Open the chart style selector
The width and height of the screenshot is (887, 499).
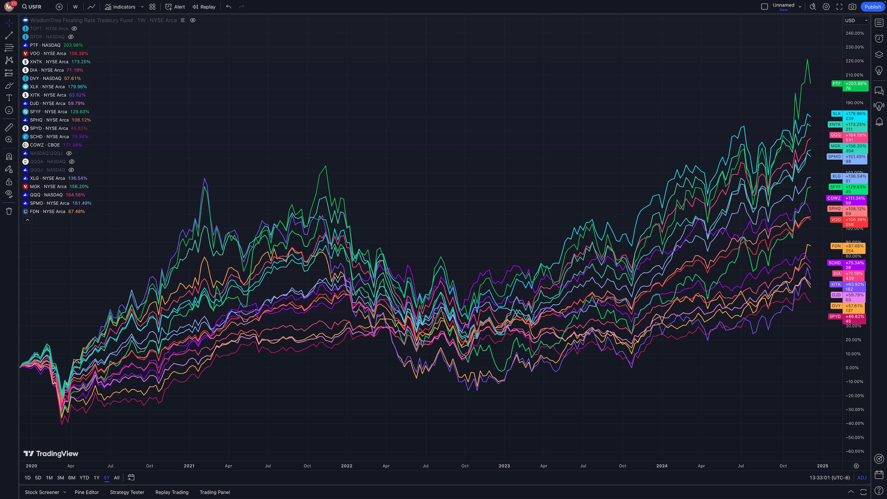click(91, 7)
